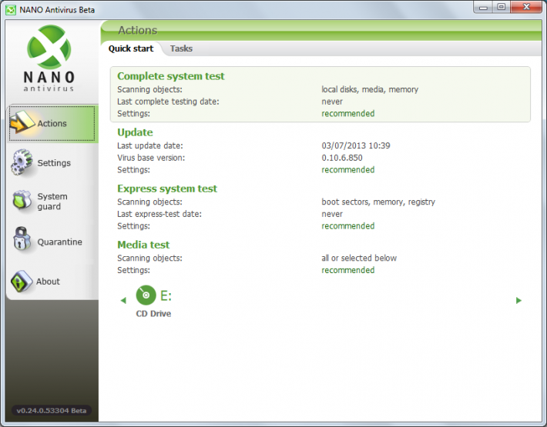Click 'all or selected below' text

click(359, 258)
